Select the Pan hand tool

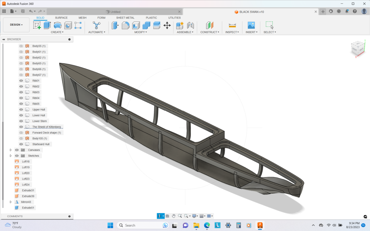(174, 216)
